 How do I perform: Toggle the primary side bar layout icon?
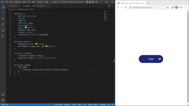tap(87, 2)
